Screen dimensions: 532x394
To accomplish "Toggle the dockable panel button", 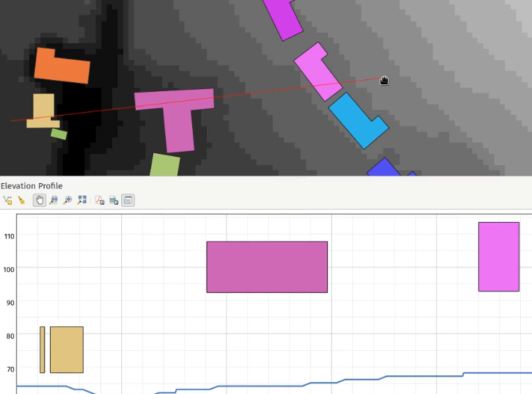I will tap(128, 200).
